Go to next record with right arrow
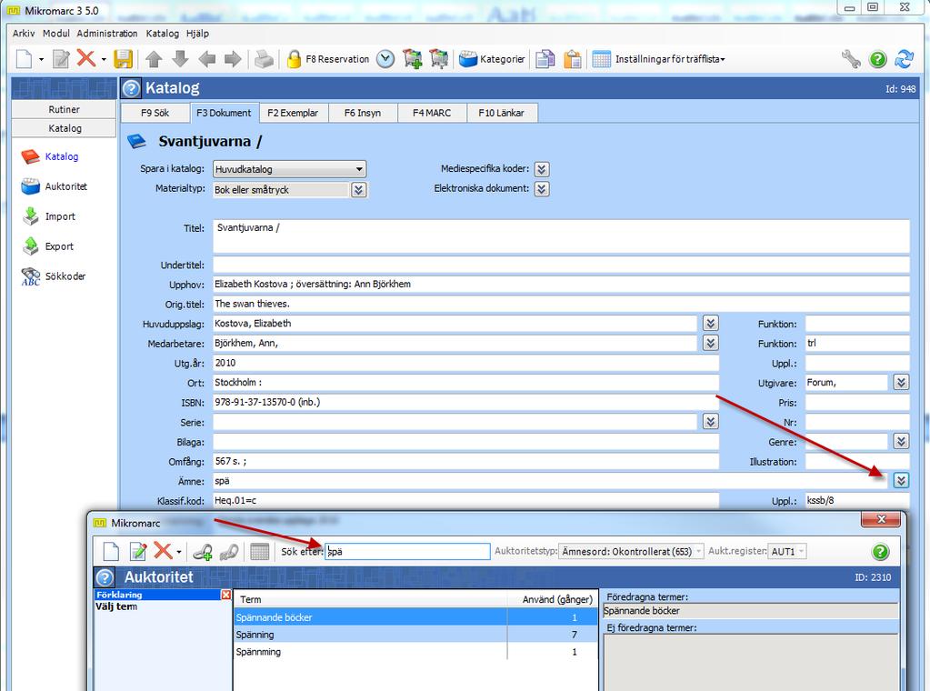The height and width of the screenshot is (691, 930). pos(233,59)
